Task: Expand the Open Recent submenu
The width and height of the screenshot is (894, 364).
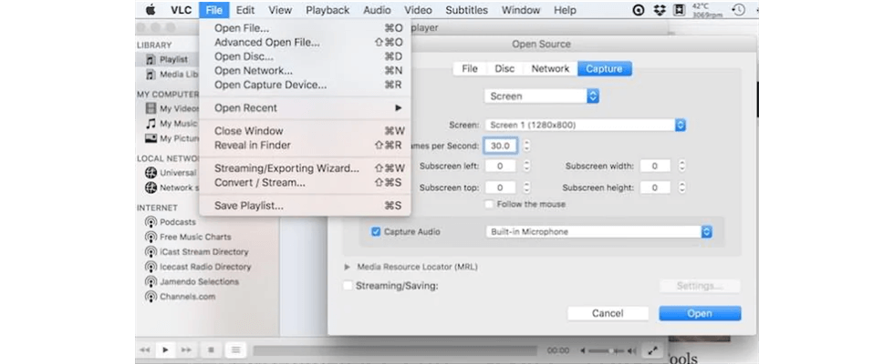Action: click(x=398, y=108)
